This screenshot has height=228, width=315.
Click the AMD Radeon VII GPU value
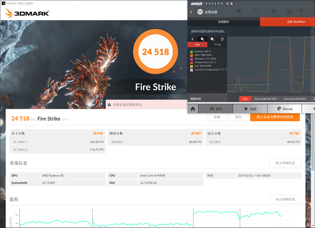53,175
